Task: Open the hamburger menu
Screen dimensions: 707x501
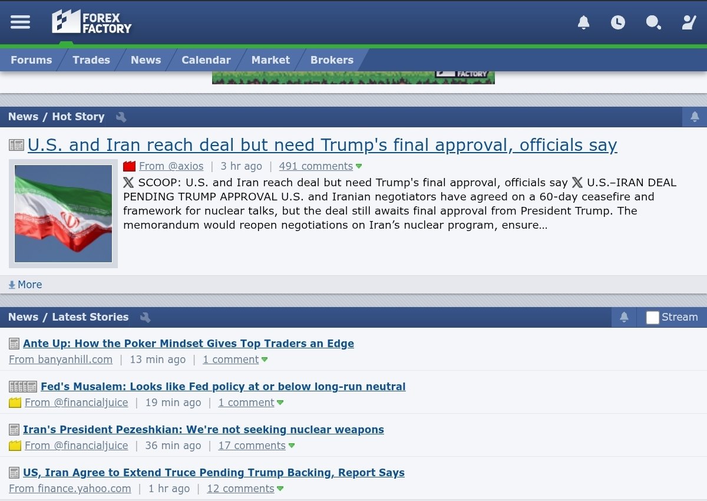Action: [x=20, y=22]
